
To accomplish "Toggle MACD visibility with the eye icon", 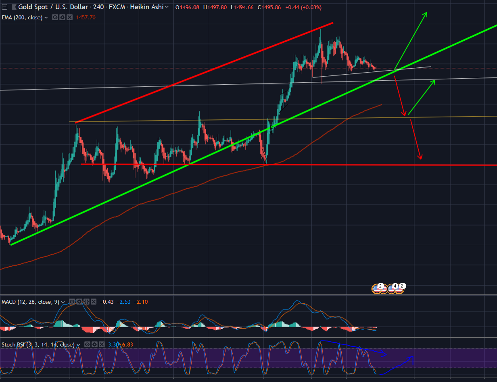I will pyautogui.click(x=72, y=301).
